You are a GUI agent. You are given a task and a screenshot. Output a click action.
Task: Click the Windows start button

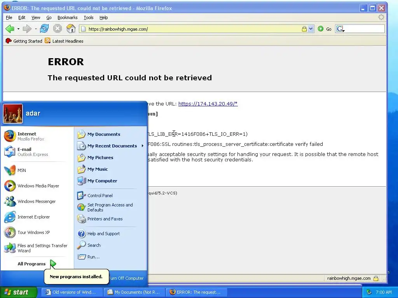click(x=18, y=292)
